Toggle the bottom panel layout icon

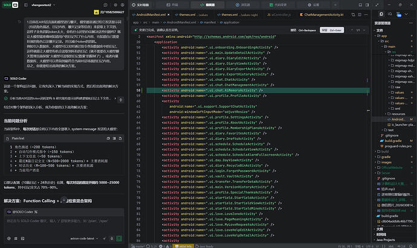[360, 5]
